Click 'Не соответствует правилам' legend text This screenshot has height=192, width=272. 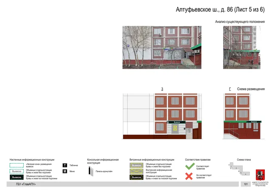pos(204,176)
